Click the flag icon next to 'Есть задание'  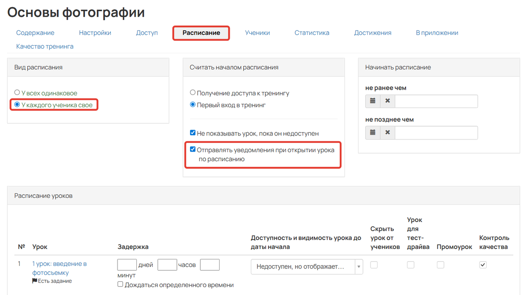click(x=35, y=281)
